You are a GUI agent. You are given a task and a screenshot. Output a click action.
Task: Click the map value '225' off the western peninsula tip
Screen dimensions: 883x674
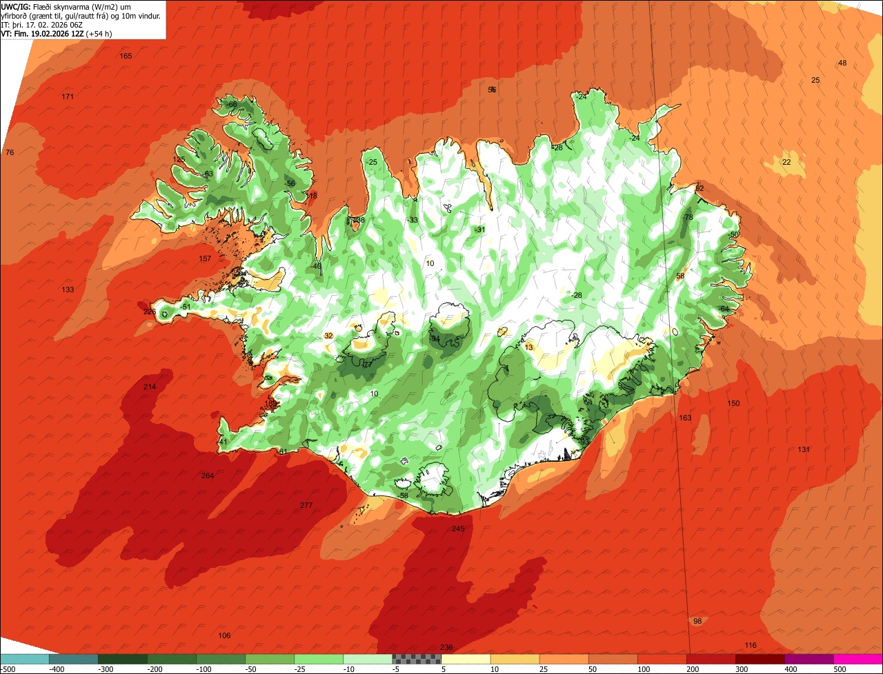149,312
